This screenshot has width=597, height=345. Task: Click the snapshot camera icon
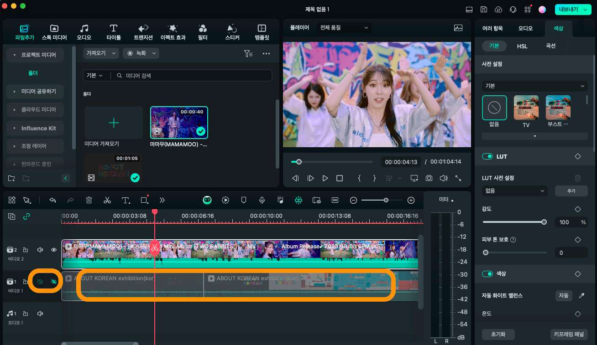[x=429, y=178]
